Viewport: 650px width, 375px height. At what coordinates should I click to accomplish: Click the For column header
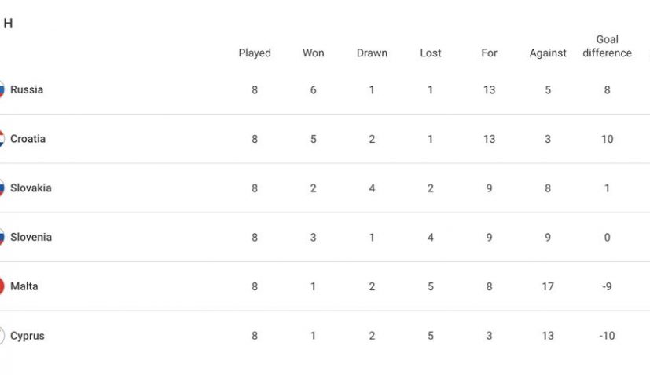click(x=490, y=53)
